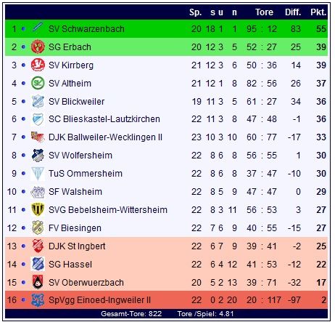Image resolution: width=335 pixels, height=322 pixels.
Task: Click the Tore column header
Action: pos(264,12)
